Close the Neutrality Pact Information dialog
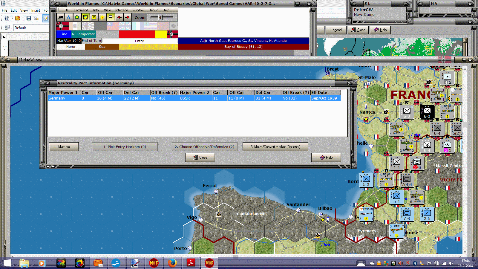 click(200, 158)
